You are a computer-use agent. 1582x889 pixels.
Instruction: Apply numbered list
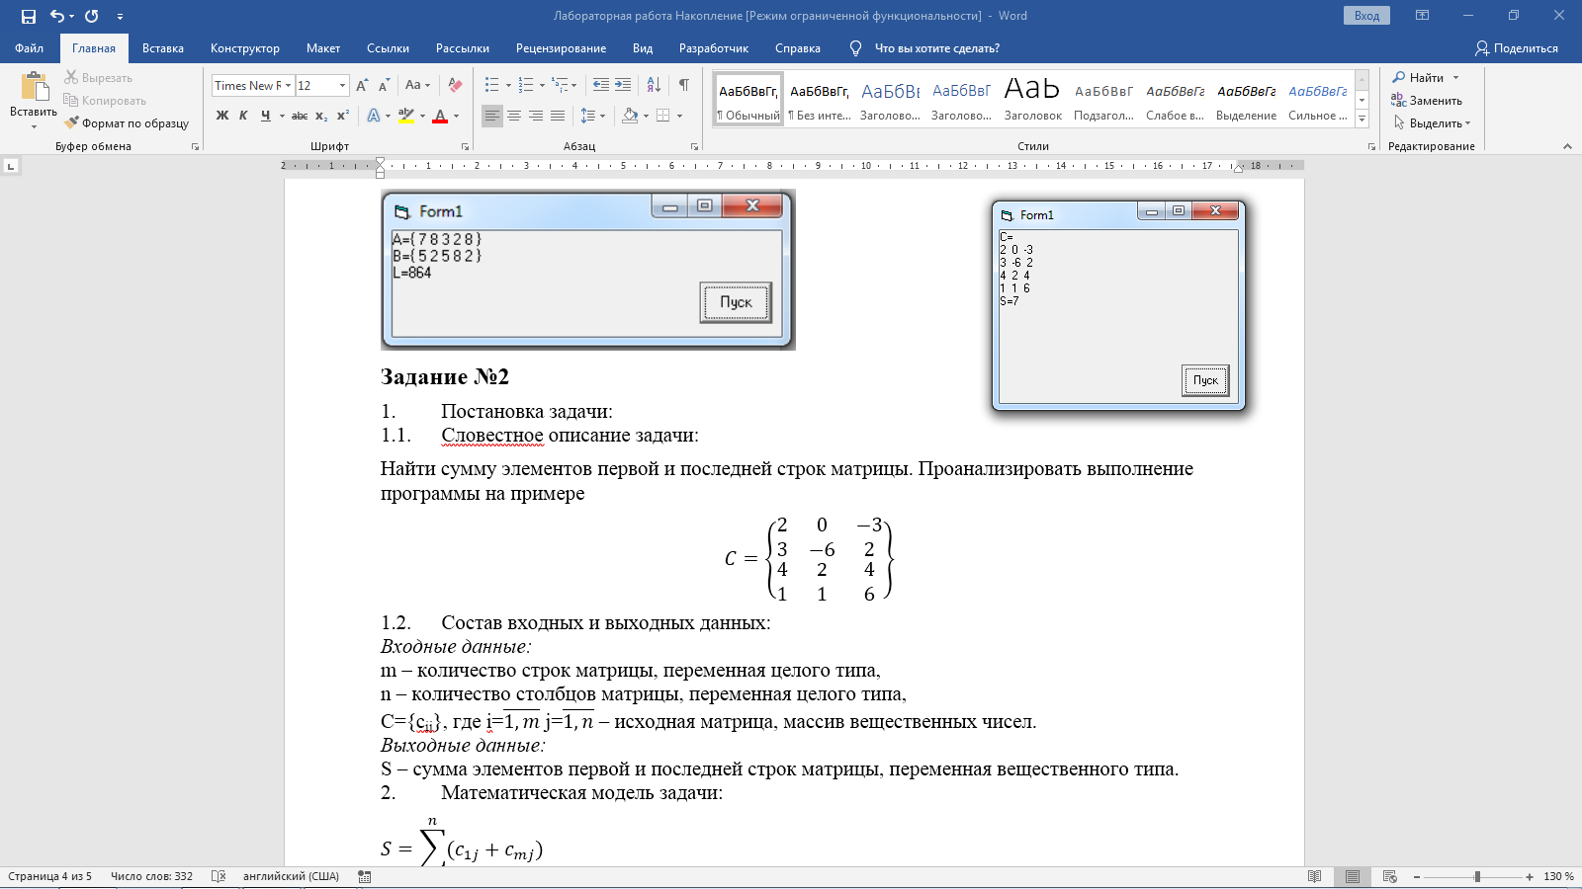click(526, 85)
